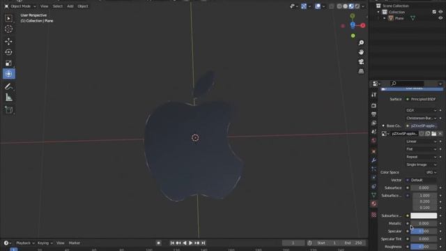Open the View menu in viewport header
The image size is (446, 251).
[x=44, y=6]
